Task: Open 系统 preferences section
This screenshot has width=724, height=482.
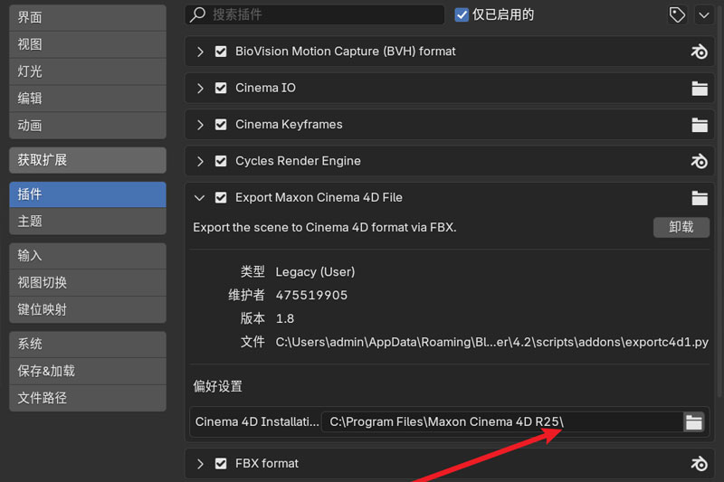Action: coord(88,344)
